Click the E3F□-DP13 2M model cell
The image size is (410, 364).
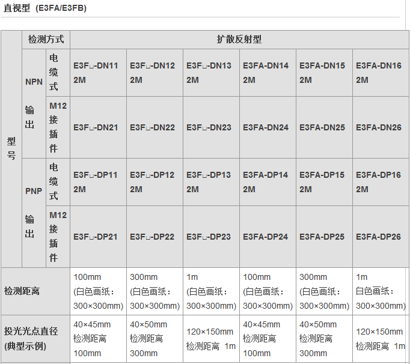[x=210, y=182]
